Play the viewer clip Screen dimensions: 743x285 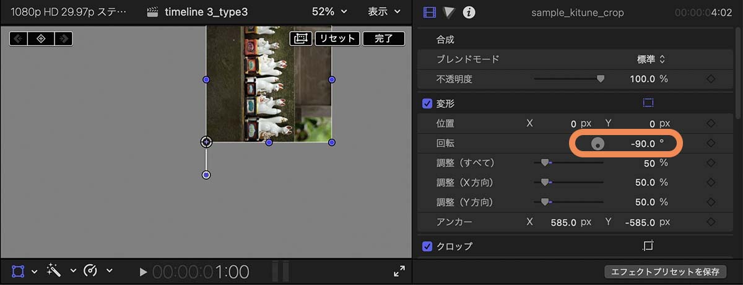point(144,271)
